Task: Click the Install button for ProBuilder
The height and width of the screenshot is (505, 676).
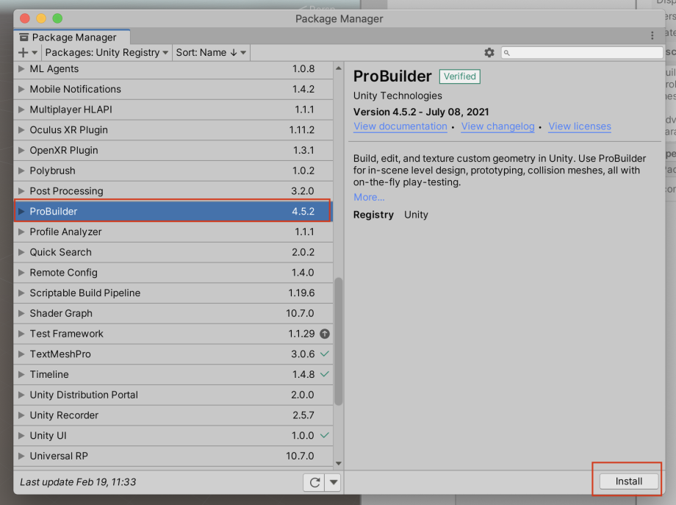Action: click(x=629, y=480)
